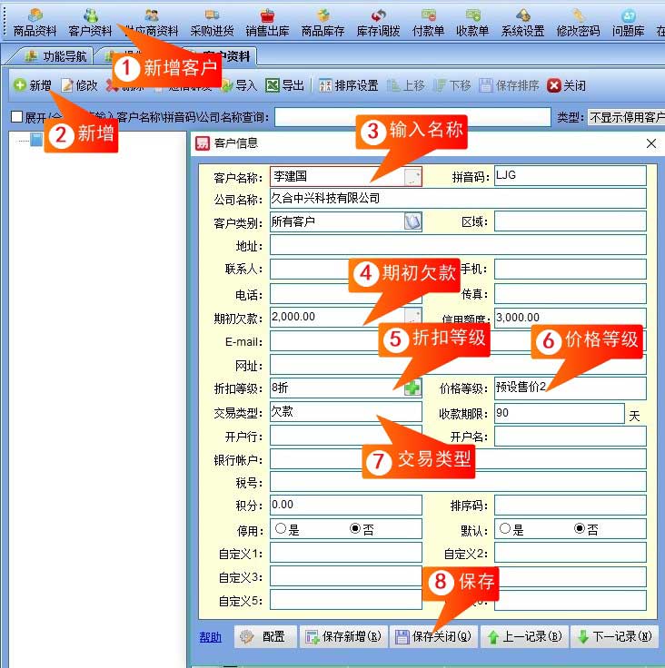The height and width of the screenshot is (668, 665).
Task: Click the 公司名称 input field
Action: click(458, 199)
